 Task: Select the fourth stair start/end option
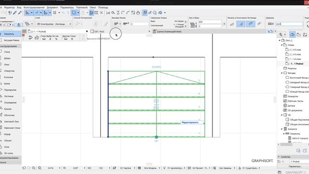coord(259,24)
